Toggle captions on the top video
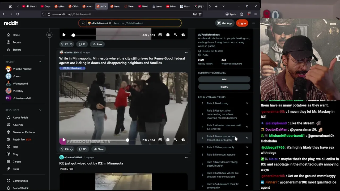 (x=160, y=35)
